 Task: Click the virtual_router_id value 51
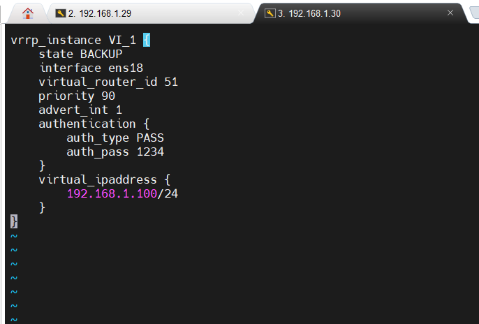click(x=171, y=82)
